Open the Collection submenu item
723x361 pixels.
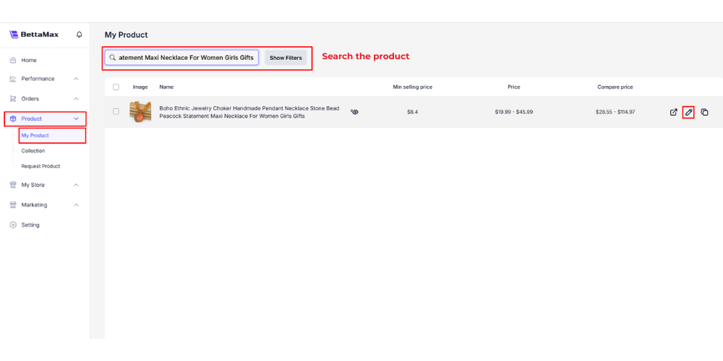click(x=33, y=151)
